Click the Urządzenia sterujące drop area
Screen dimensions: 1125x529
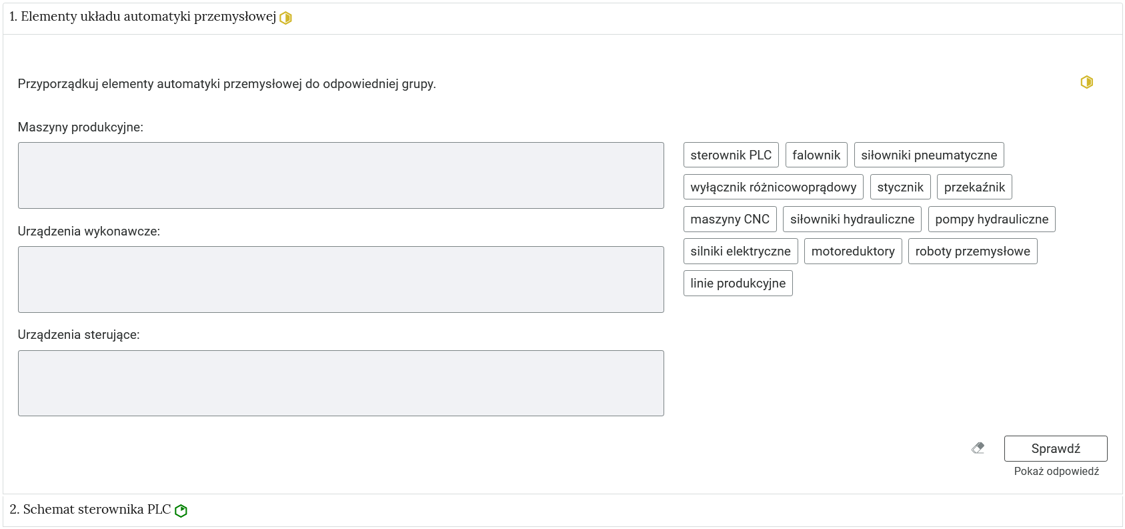(341, 384)
